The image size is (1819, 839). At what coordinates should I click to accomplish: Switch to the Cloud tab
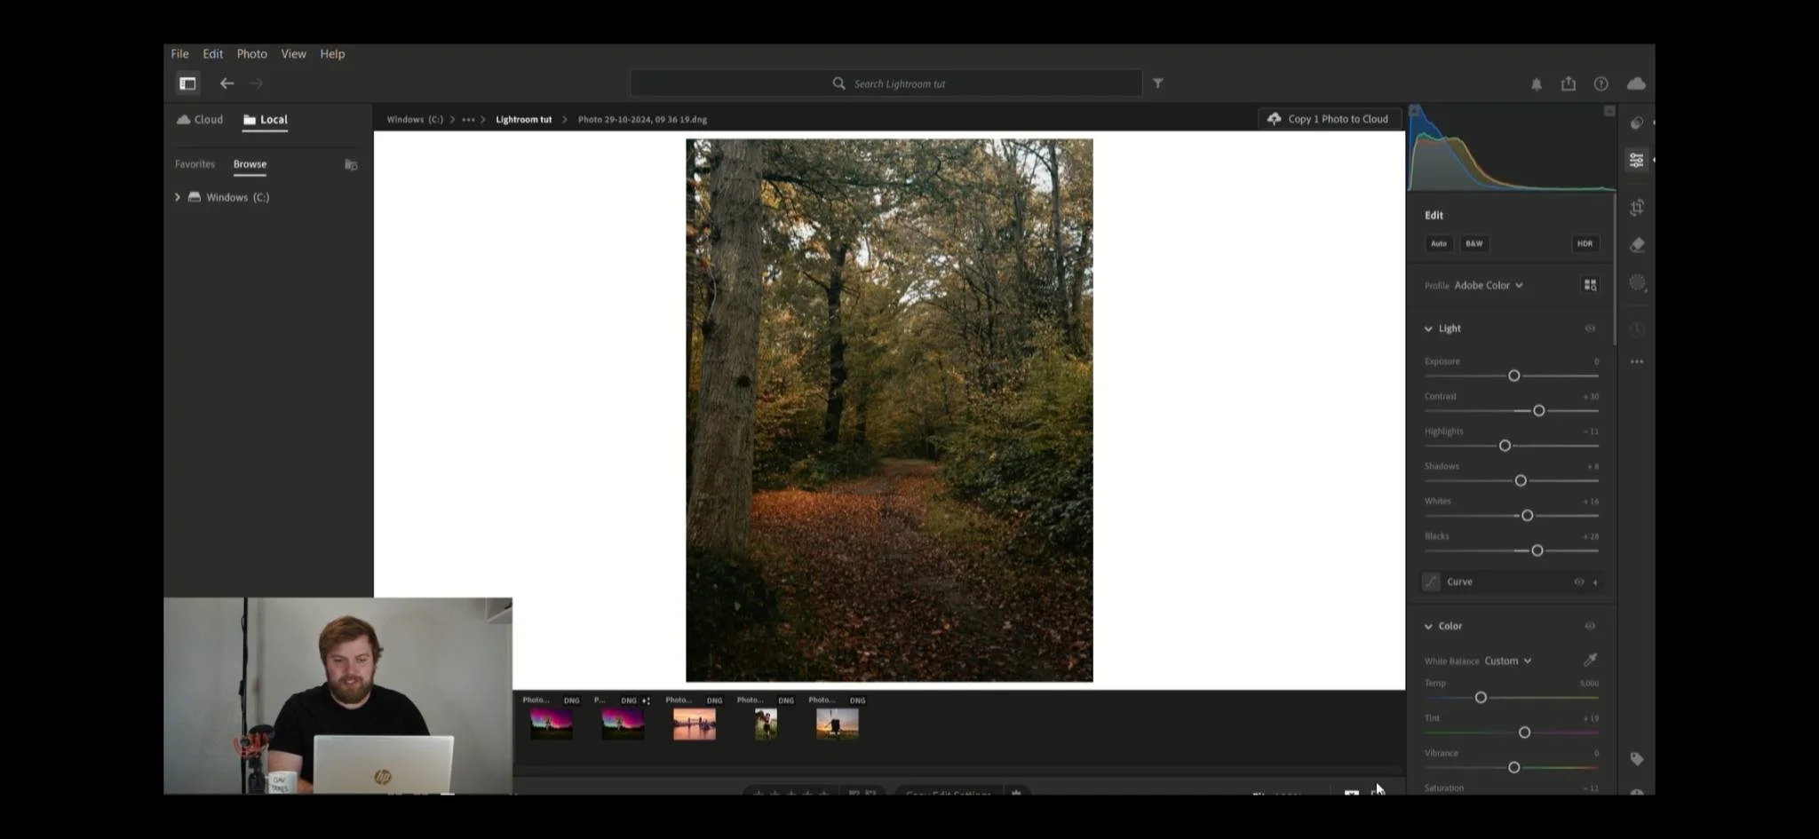click(200, 119)
